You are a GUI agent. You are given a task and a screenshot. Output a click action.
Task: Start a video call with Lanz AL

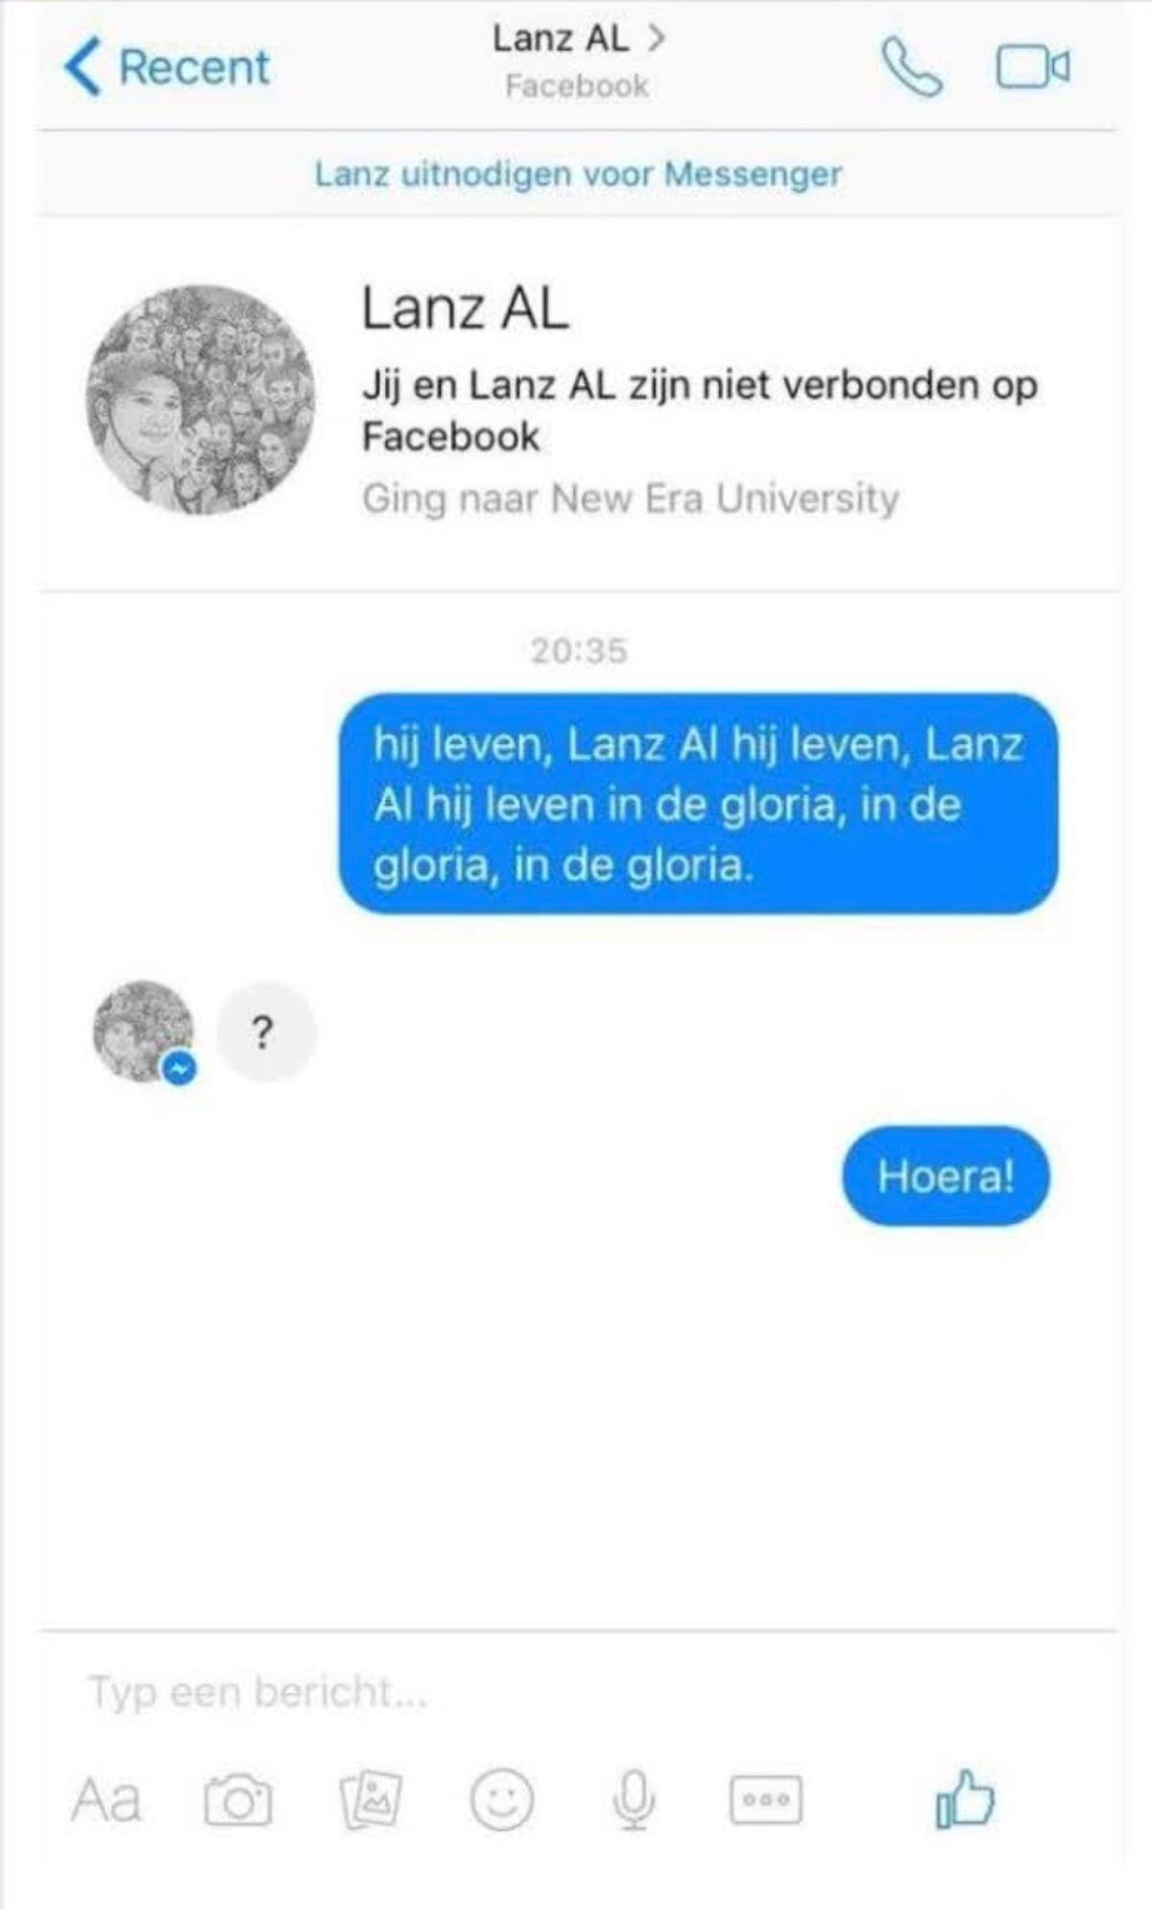tap(1033, 67)
